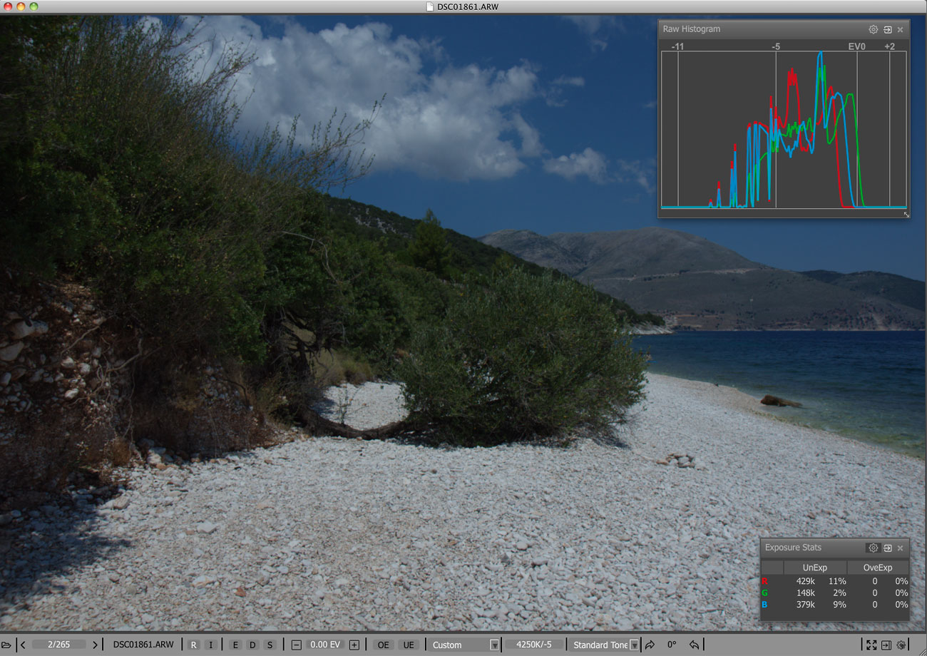Image resolution: width=927 pixels, height=656 pixels.
Task: Close the Raw Histogram panel
Action: [900, 29]
